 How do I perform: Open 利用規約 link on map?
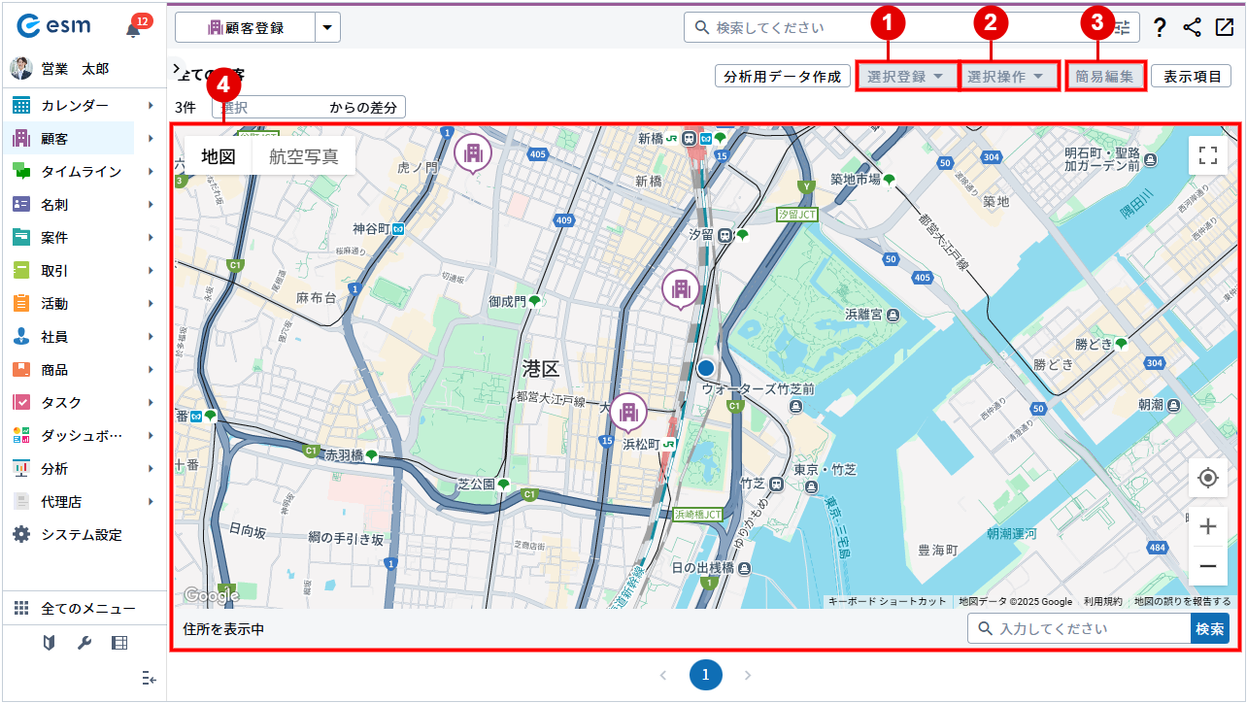click(x=1103, y=602)
